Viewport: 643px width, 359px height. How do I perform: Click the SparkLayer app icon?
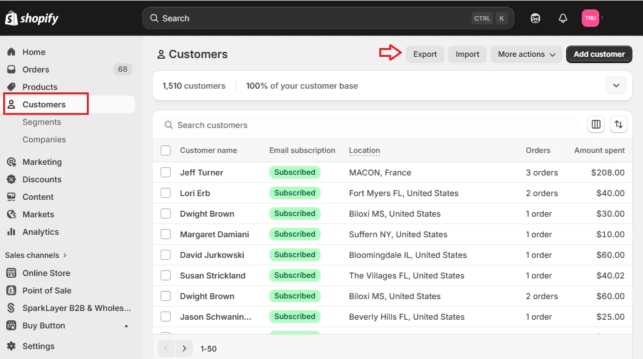11,308
